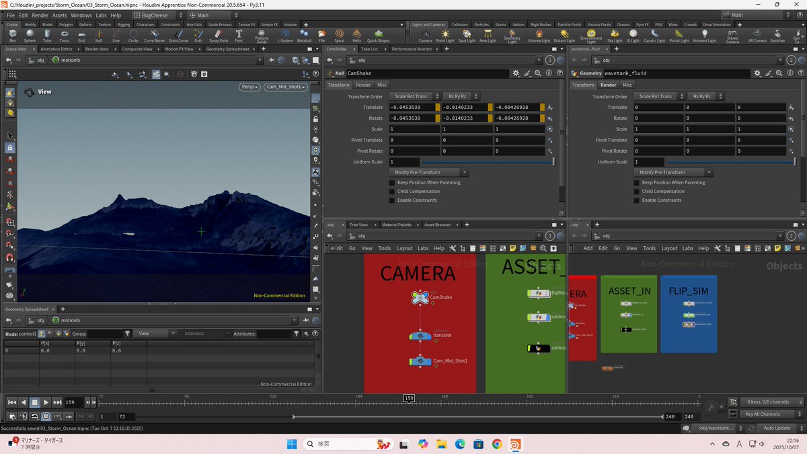Switch to the Deform shelf tab
807x454 pixels.
85,25
